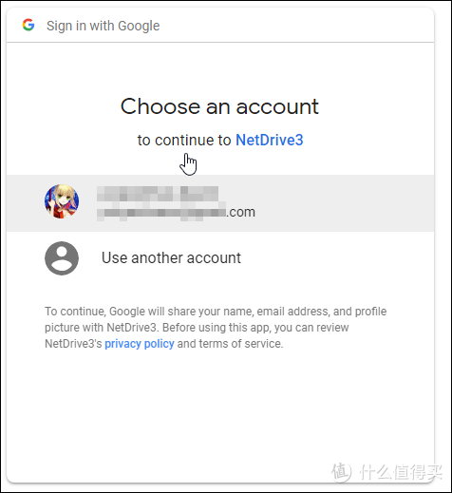Click 'picture with NetDrive3' in the disclaimer
Screen dimensions: 452x493
(x=101, y=328)
